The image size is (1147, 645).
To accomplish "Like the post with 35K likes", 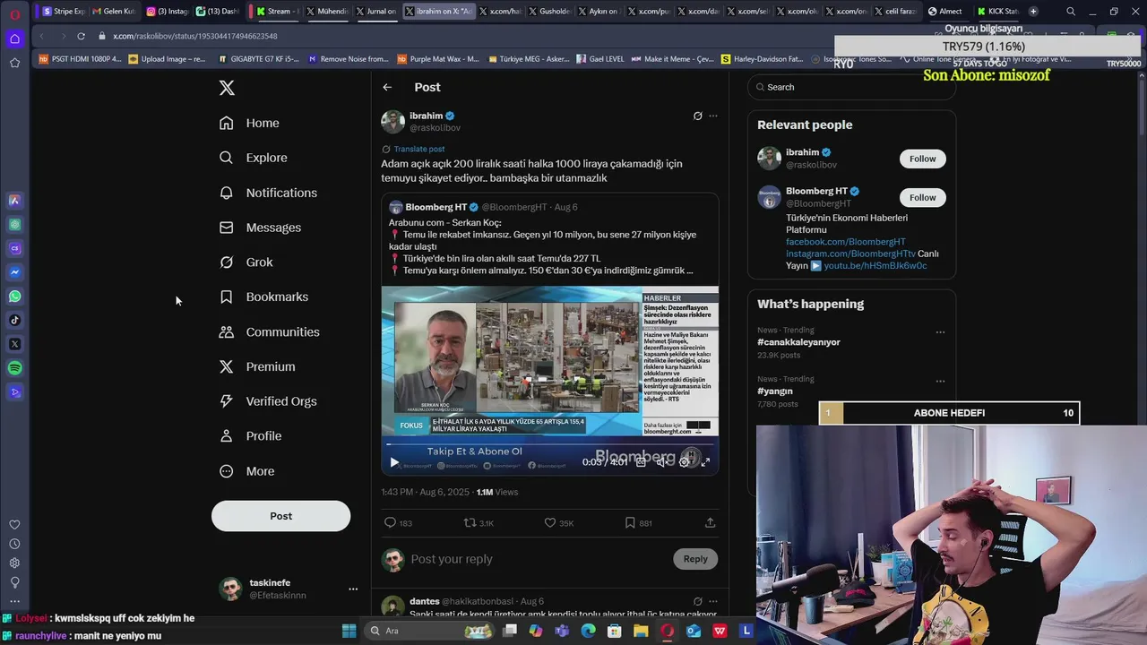I will click(550, 522).
